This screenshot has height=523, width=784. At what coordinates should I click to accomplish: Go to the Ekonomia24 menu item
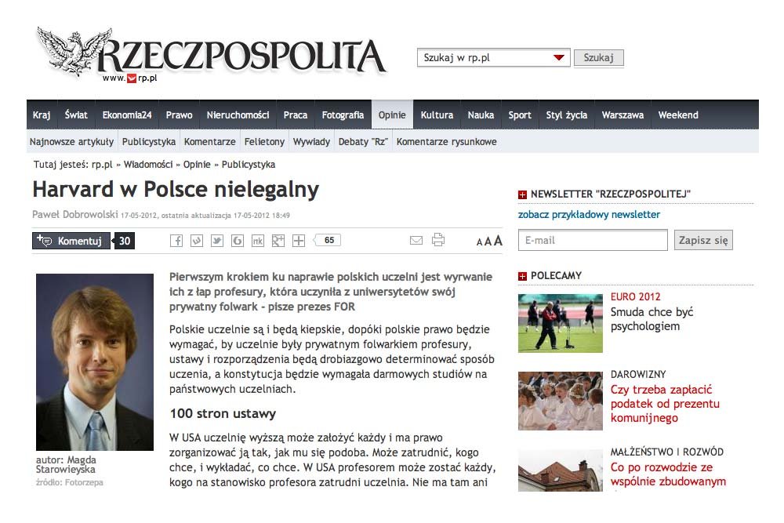pyautogui.click(x=126, y=115)
